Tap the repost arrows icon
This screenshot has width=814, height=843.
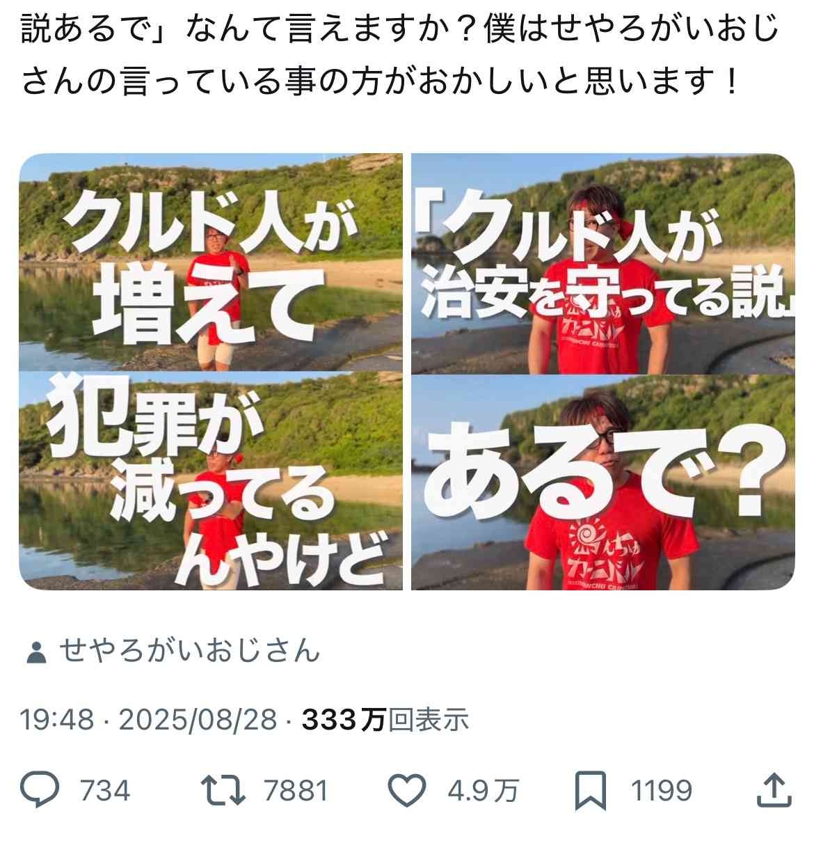point(223,790)
